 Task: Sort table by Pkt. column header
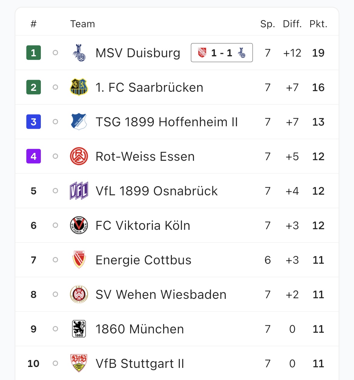click(318, 24)
